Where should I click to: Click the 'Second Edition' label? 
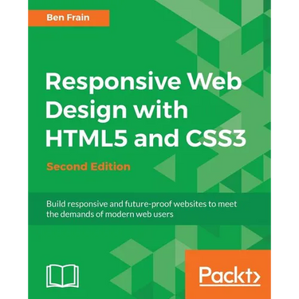[89, 167]
